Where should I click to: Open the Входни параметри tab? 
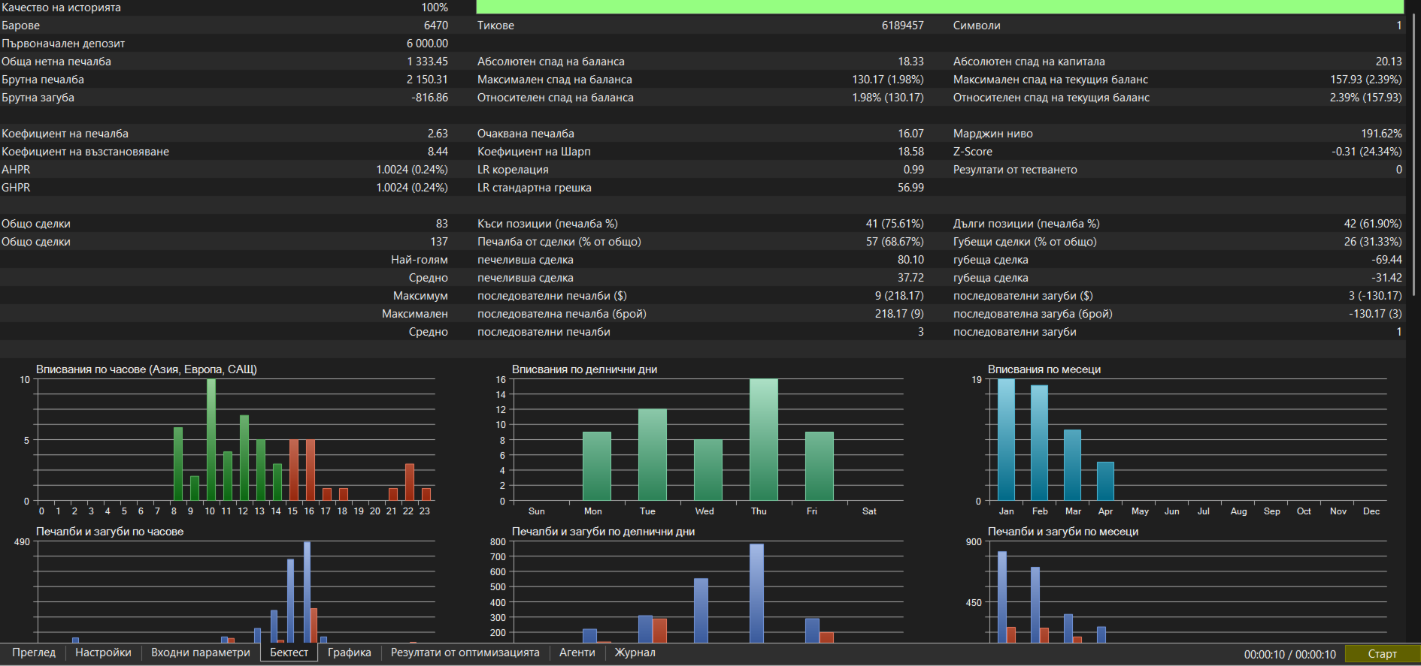coord(201,652)
